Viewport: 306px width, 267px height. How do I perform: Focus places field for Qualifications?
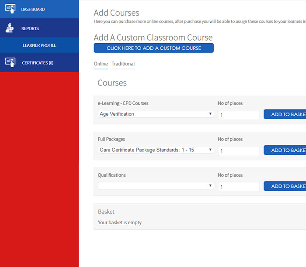tap(239, 187)
